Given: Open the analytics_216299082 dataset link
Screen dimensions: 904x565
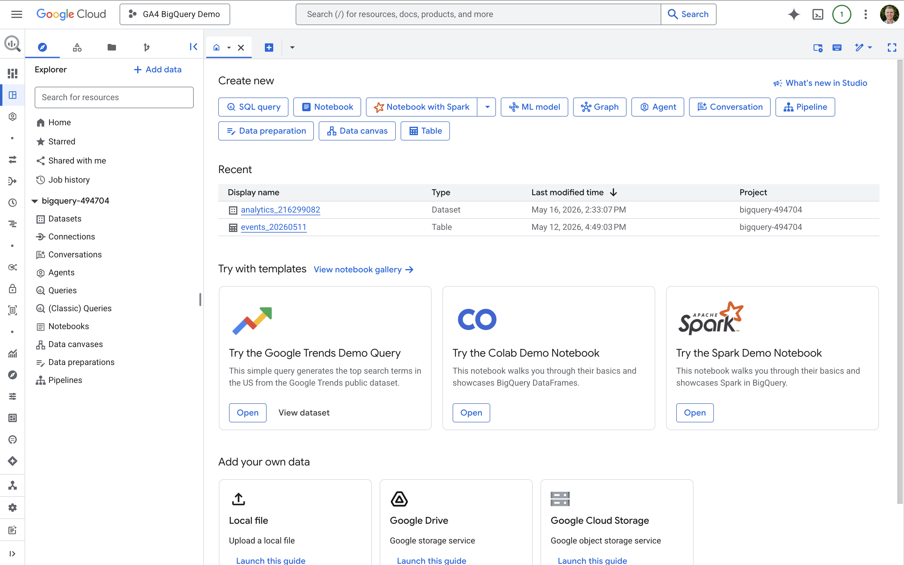Looking at the screenshot, I should point(280,210).
